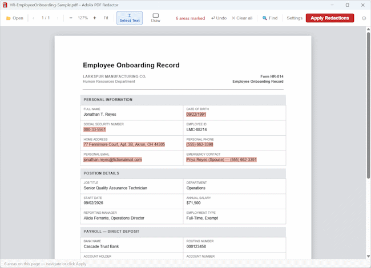Click LARKSPUR MANUFACTURING CO. text

(115, 76)
